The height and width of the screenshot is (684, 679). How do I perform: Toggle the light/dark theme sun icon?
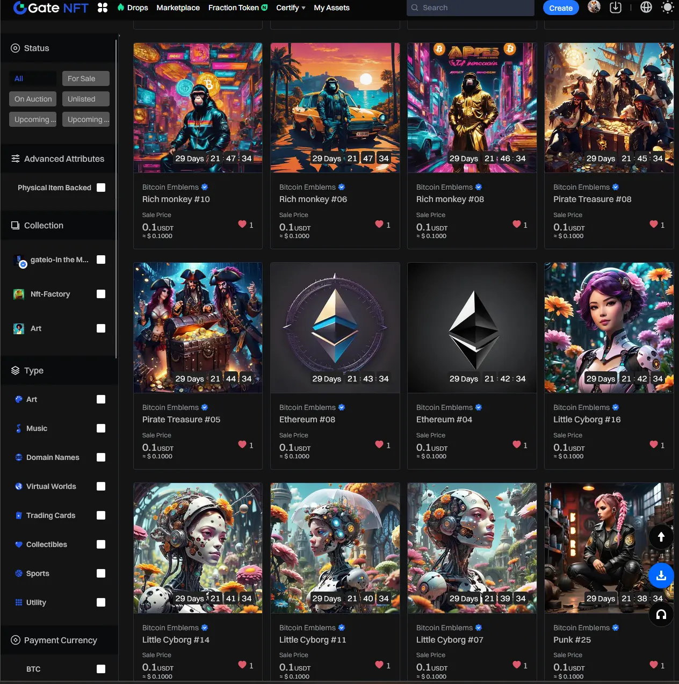click(x=668, y=8)
